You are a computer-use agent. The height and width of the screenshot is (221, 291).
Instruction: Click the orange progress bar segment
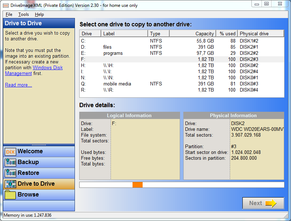[x=138, y=185]
